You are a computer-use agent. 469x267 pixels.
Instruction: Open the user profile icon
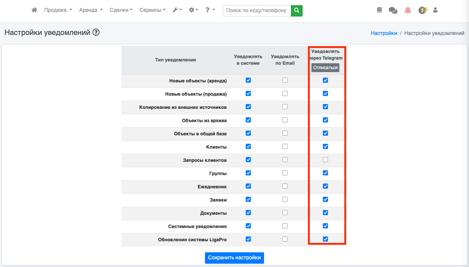pos(436,10)
